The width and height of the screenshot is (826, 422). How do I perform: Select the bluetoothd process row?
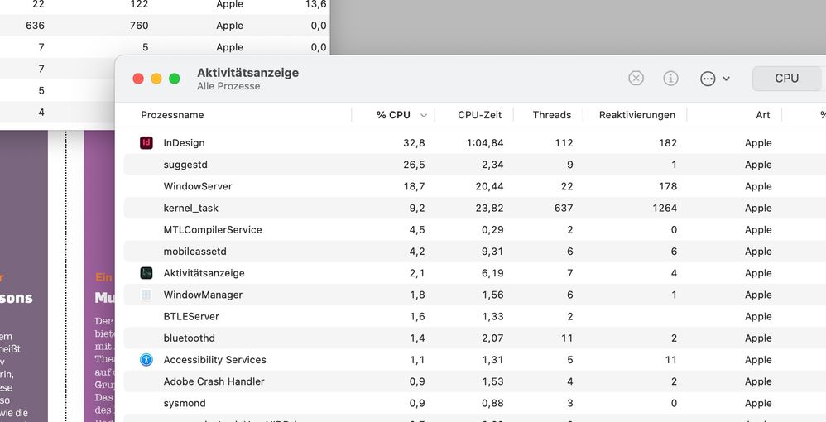tap(474, 338)
